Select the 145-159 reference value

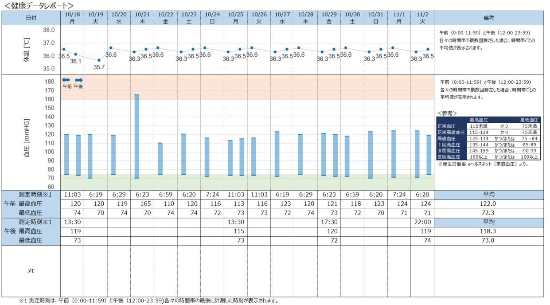[478, 150]
